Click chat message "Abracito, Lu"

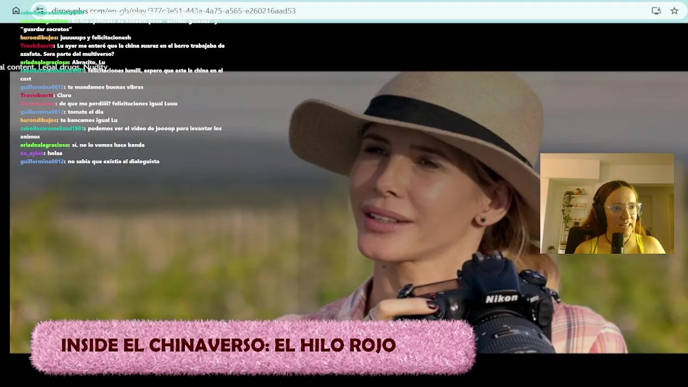88,62
